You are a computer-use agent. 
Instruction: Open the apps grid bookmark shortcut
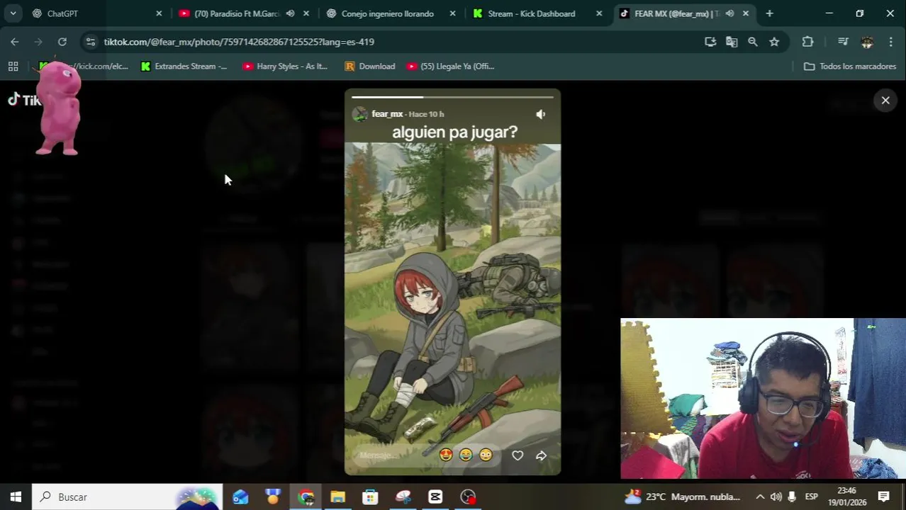pos(13,66)
